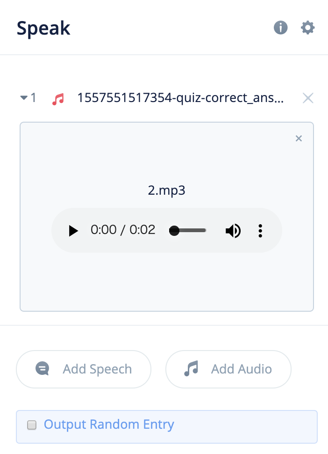Viewport: 328px width, 454px height.
Task: Open the settings gear in the Speak panel
Action: (x=307, y=28)
